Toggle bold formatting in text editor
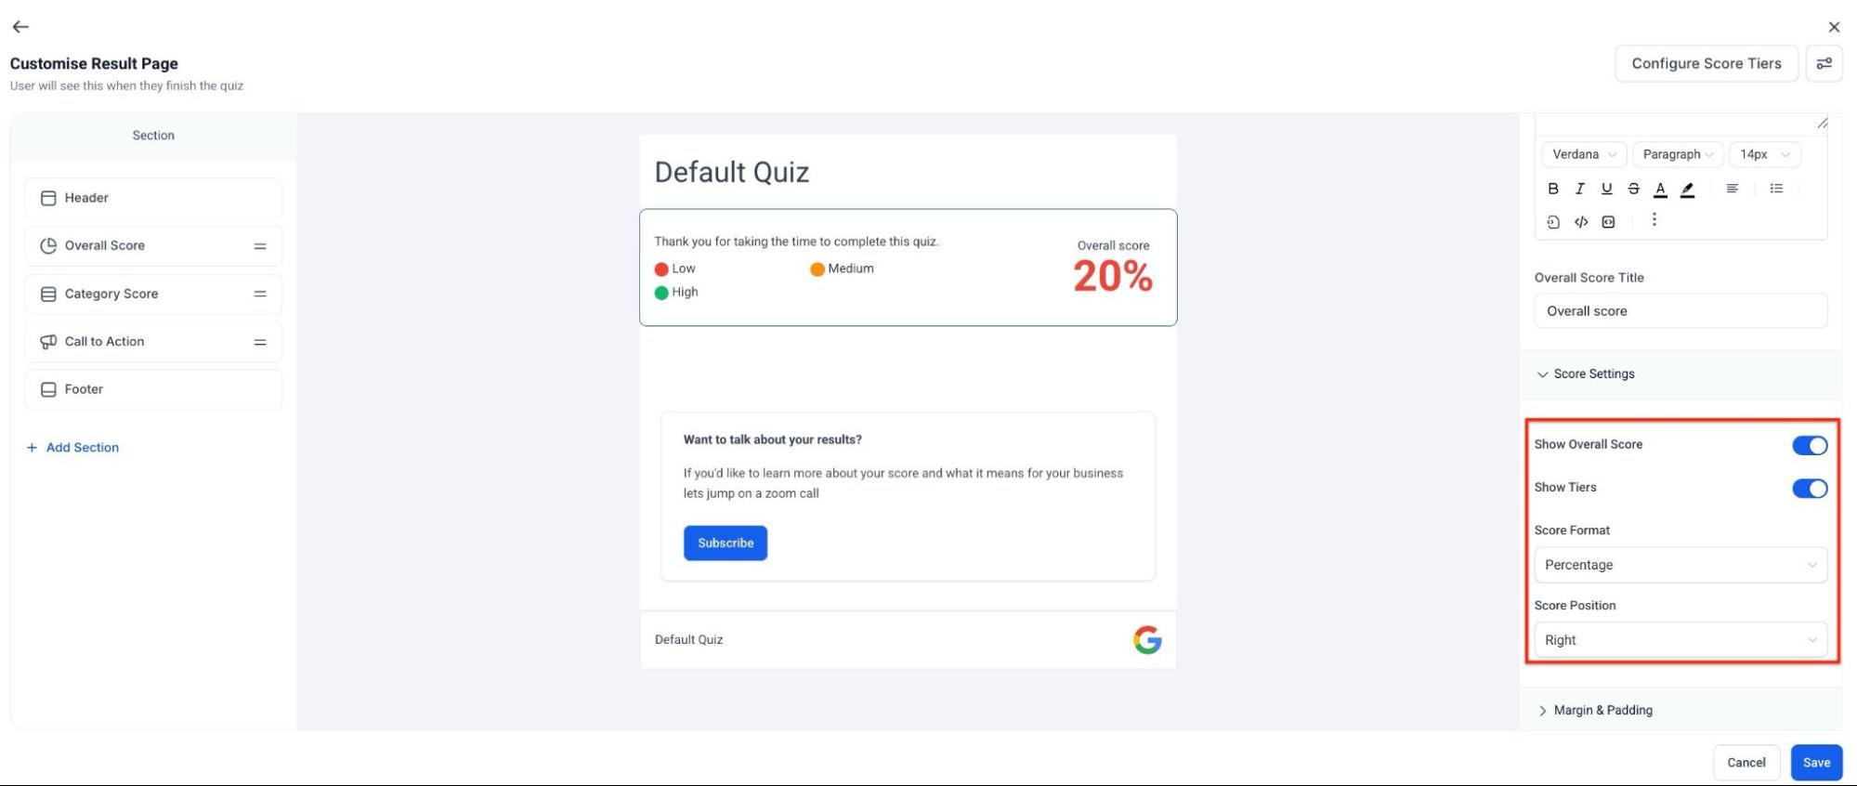 1553,189
